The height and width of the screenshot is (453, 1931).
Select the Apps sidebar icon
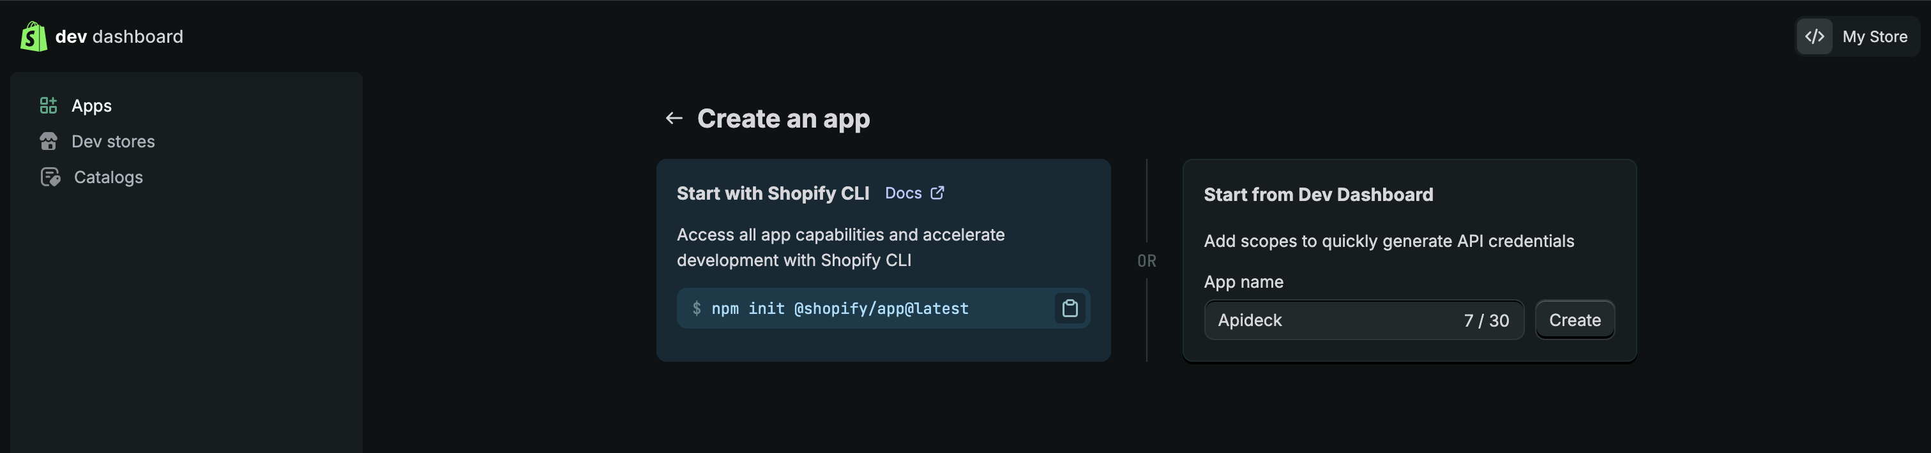[x=48, y=105]
